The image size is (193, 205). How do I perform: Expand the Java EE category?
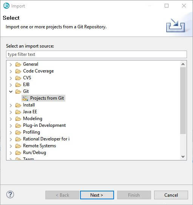click(11, 112)
